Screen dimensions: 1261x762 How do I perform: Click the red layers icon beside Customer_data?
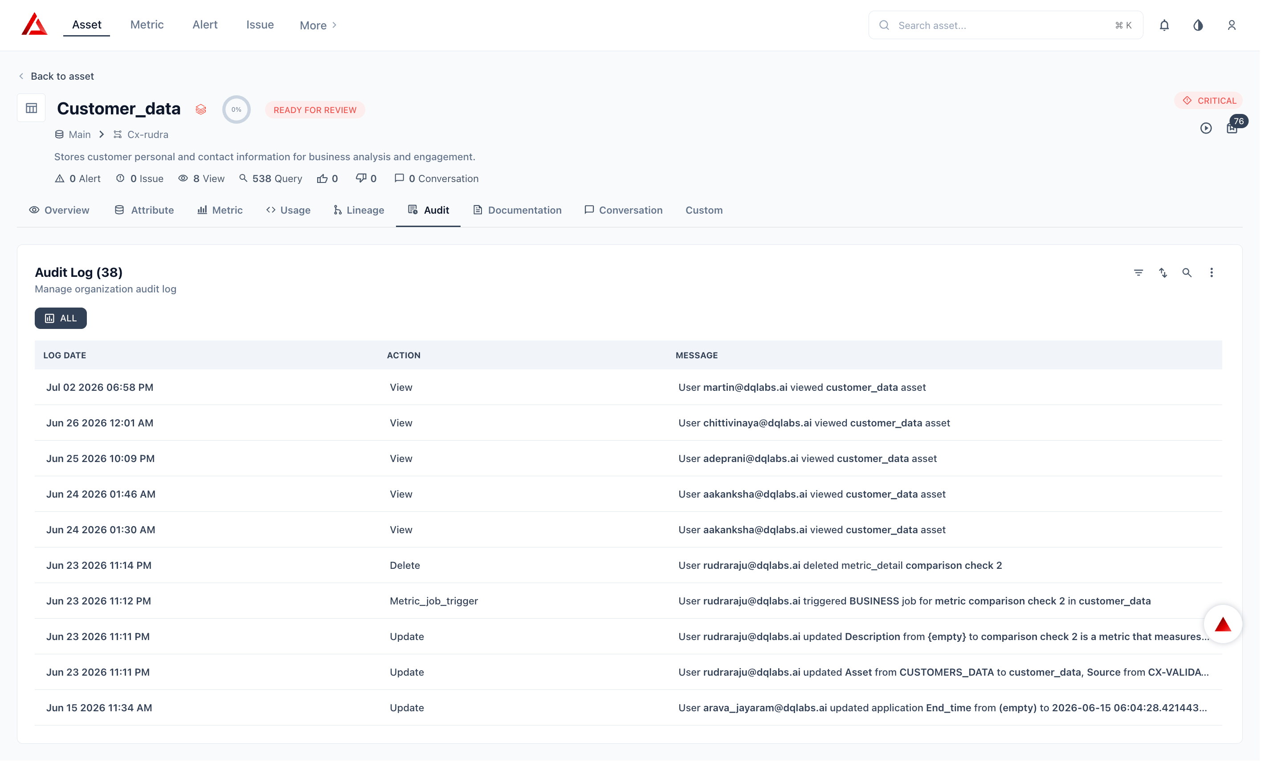[200, 109]
